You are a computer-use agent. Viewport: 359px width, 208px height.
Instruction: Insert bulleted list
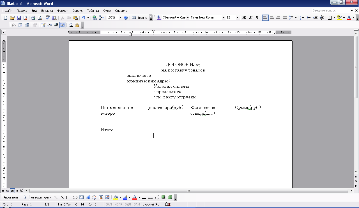309,18
